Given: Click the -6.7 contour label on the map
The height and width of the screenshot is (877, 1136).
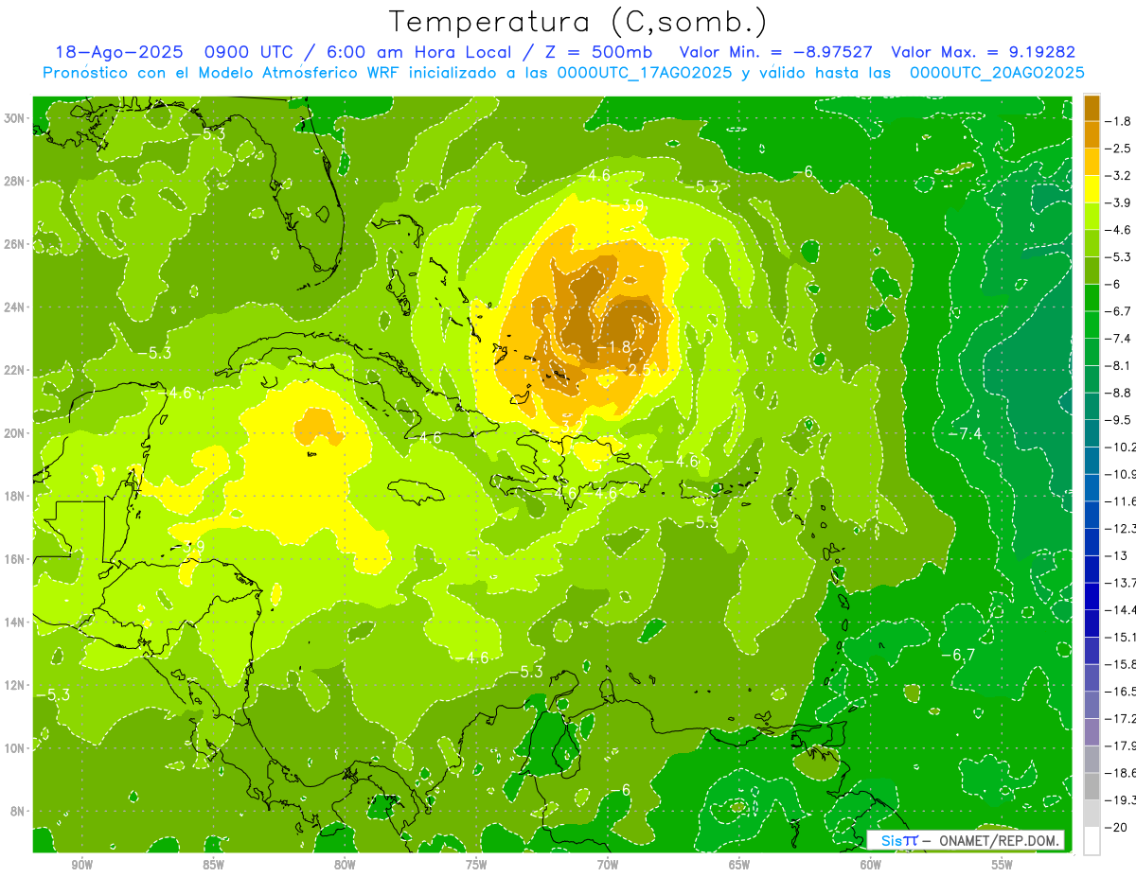Looking at the screenshot, I should 958,655.
